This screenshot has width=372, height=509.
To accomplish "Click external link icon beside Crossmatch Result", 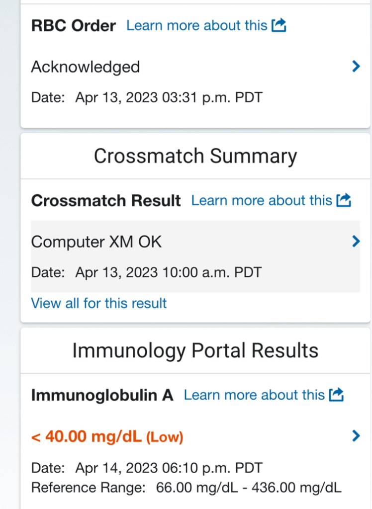I will coord(344,200).
